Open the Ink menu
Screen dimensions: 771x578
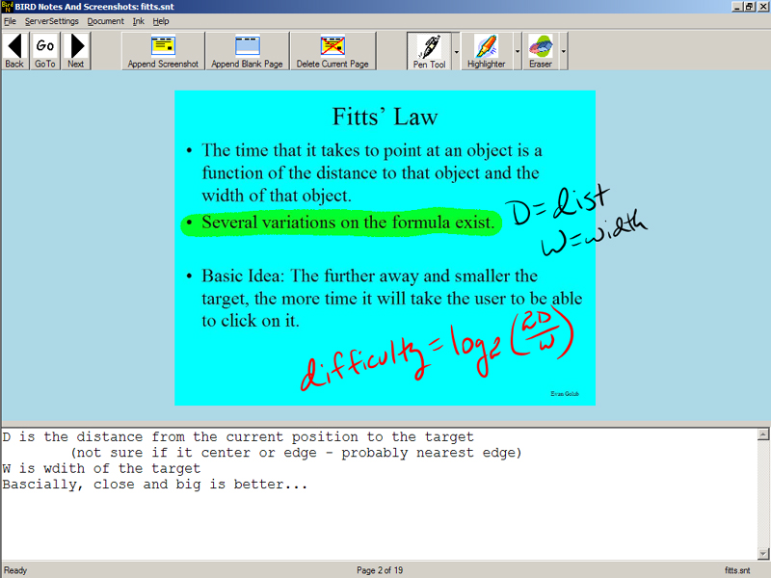[139, 21]
